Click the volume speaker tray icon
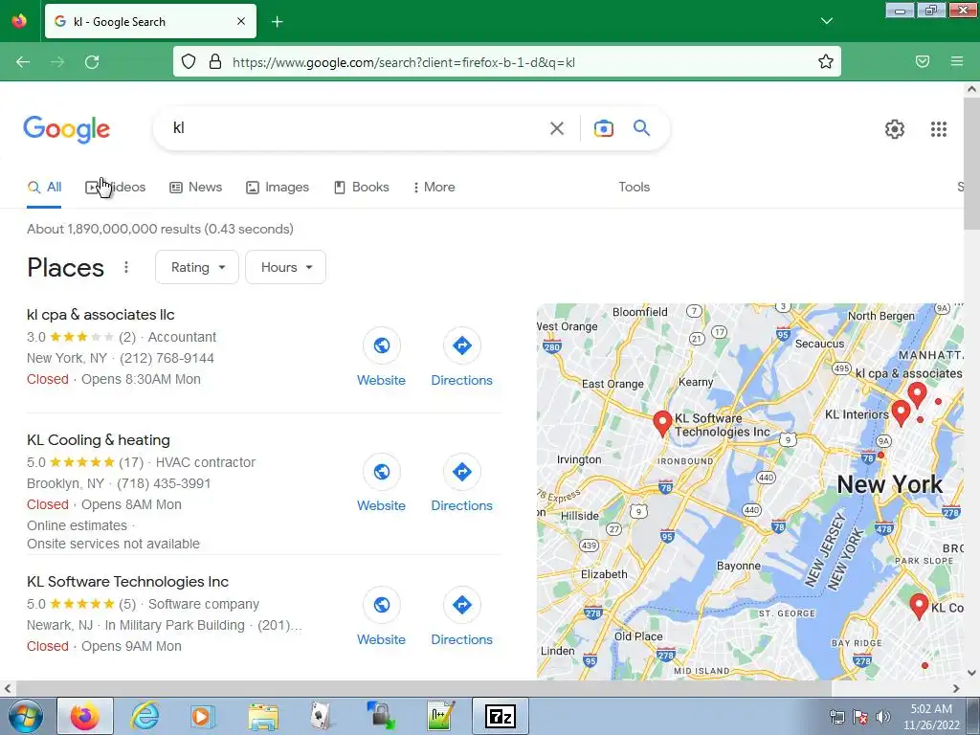This screenshot has height=735, width=980. pos(883,717)
